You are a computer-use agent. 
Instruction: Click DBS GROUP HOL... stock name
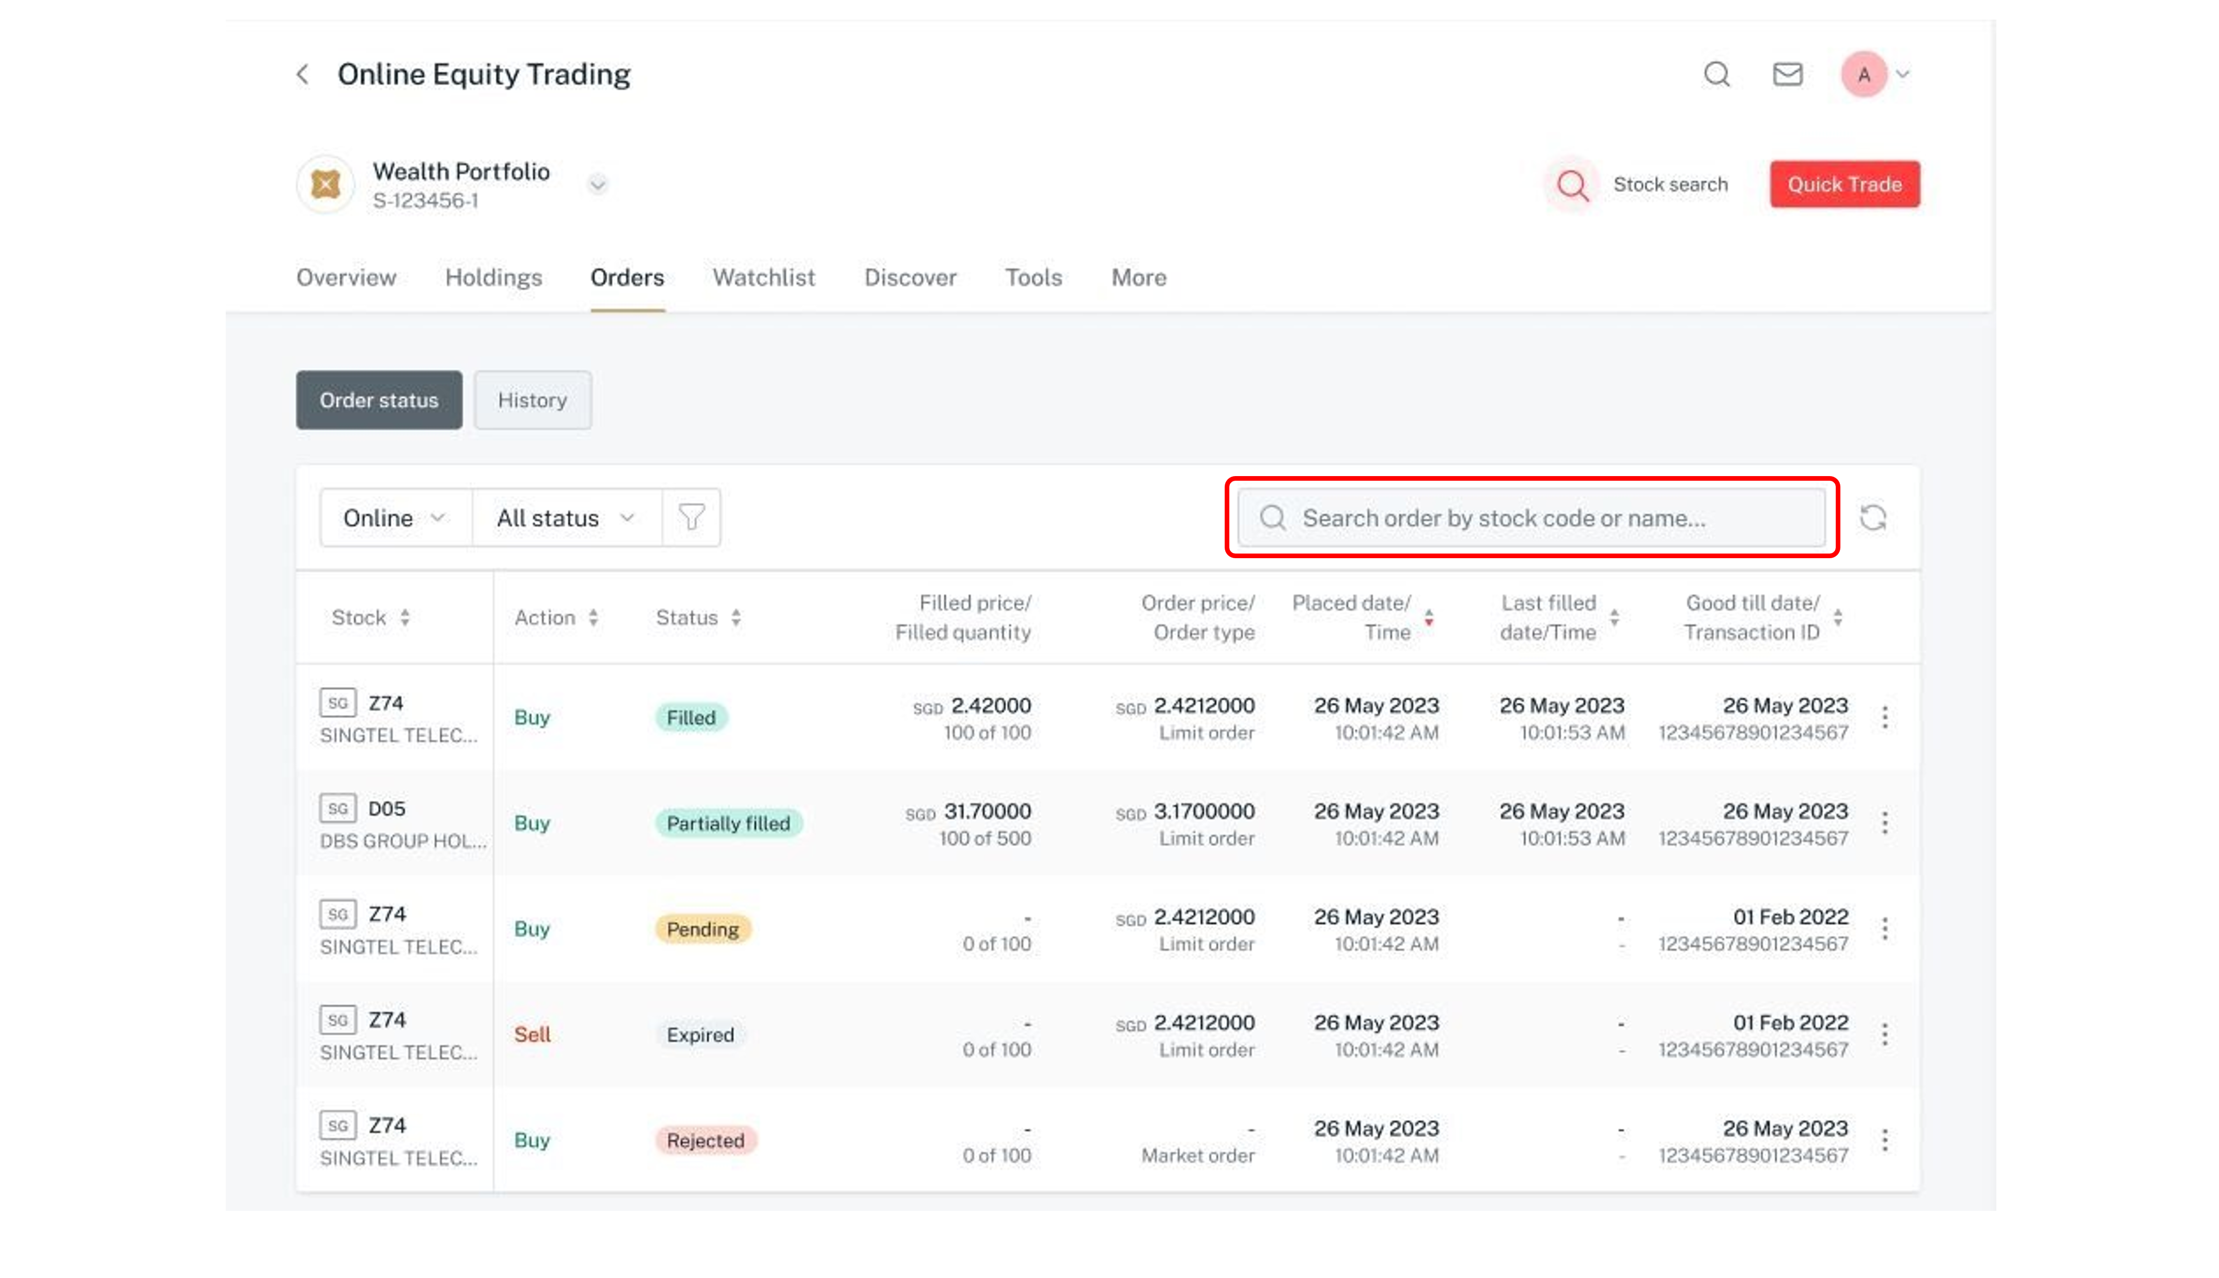click(403, 841)
